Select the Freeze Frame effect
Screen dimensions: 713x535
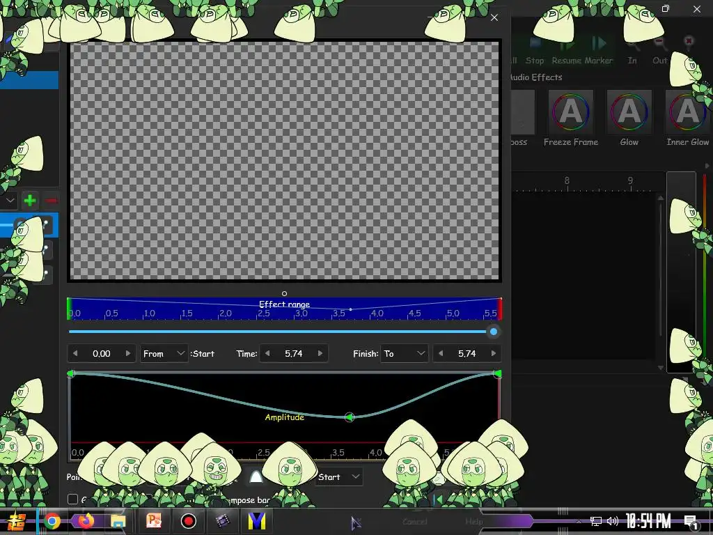(571, 118)
